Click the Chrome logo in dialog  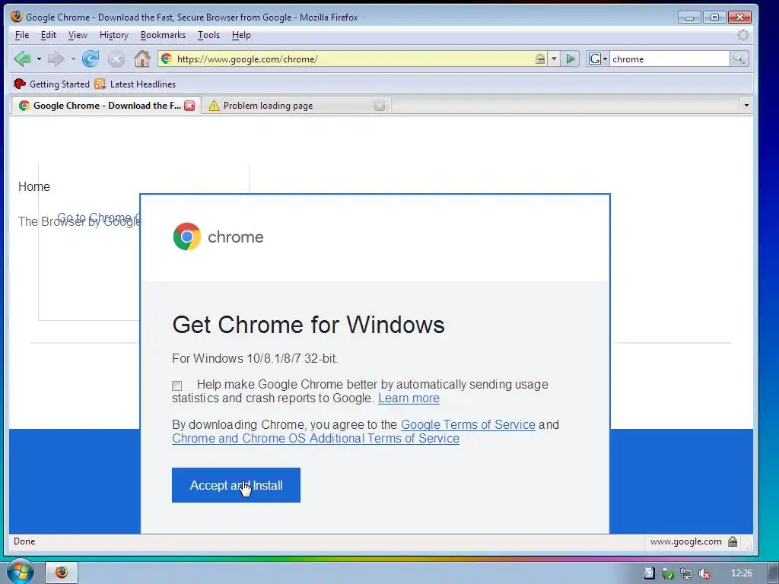pyautogui.click(x=187, y=236)
